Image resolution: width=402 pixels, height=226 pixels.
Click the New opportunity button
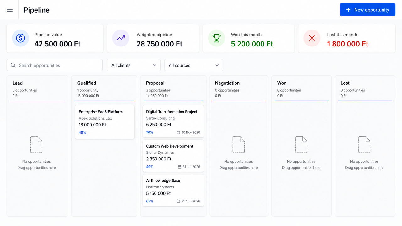pyautogui.click(x=367, y=10)
